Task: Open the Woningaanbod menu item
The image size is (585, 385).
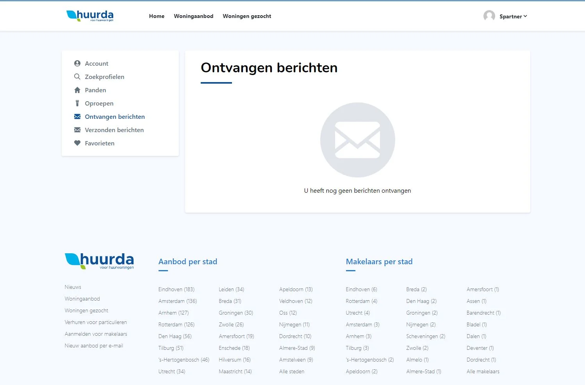Action: [193, 16]
